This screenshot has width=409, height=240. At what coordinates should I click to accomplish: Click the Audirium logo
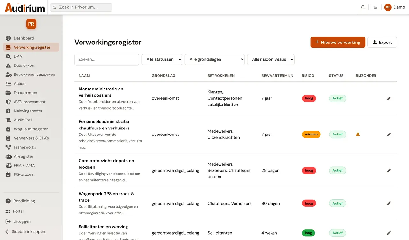[x=25, y=7]
